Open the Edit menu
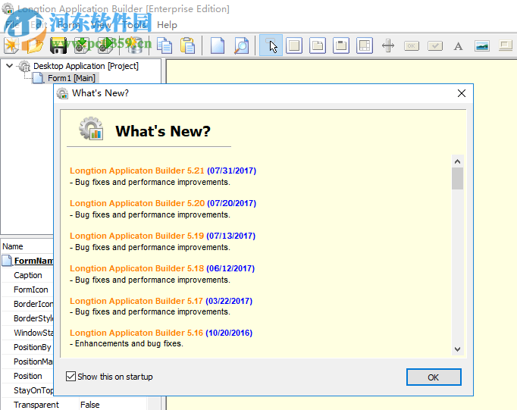 click(x=38, y=25)
